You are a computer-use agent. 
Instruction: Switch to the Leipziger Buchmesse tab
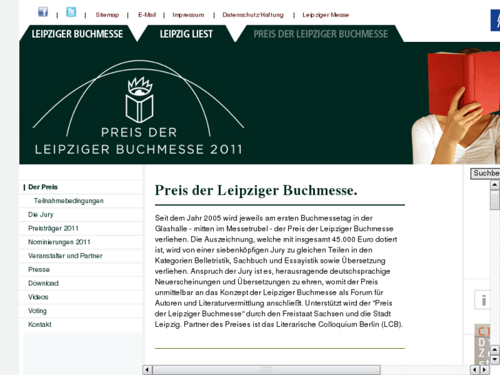tap(77, 34)
